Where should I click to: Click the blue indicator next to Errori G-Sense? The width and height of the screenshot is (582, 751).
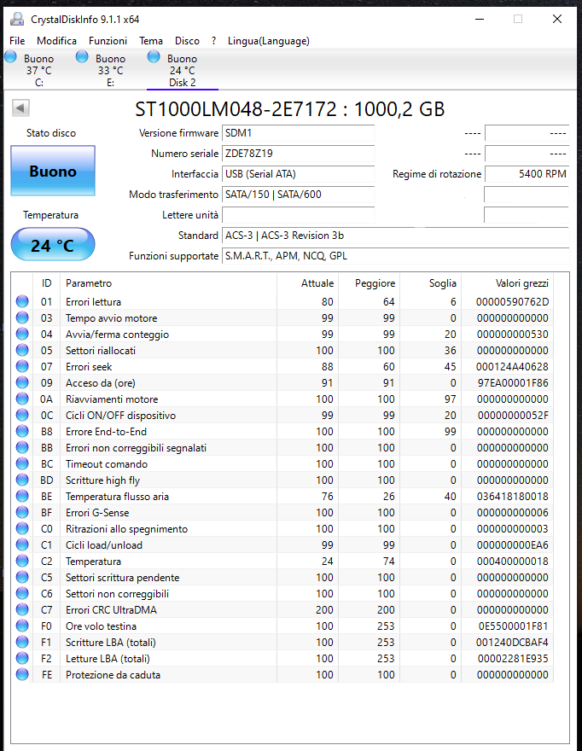coord(21,513)
